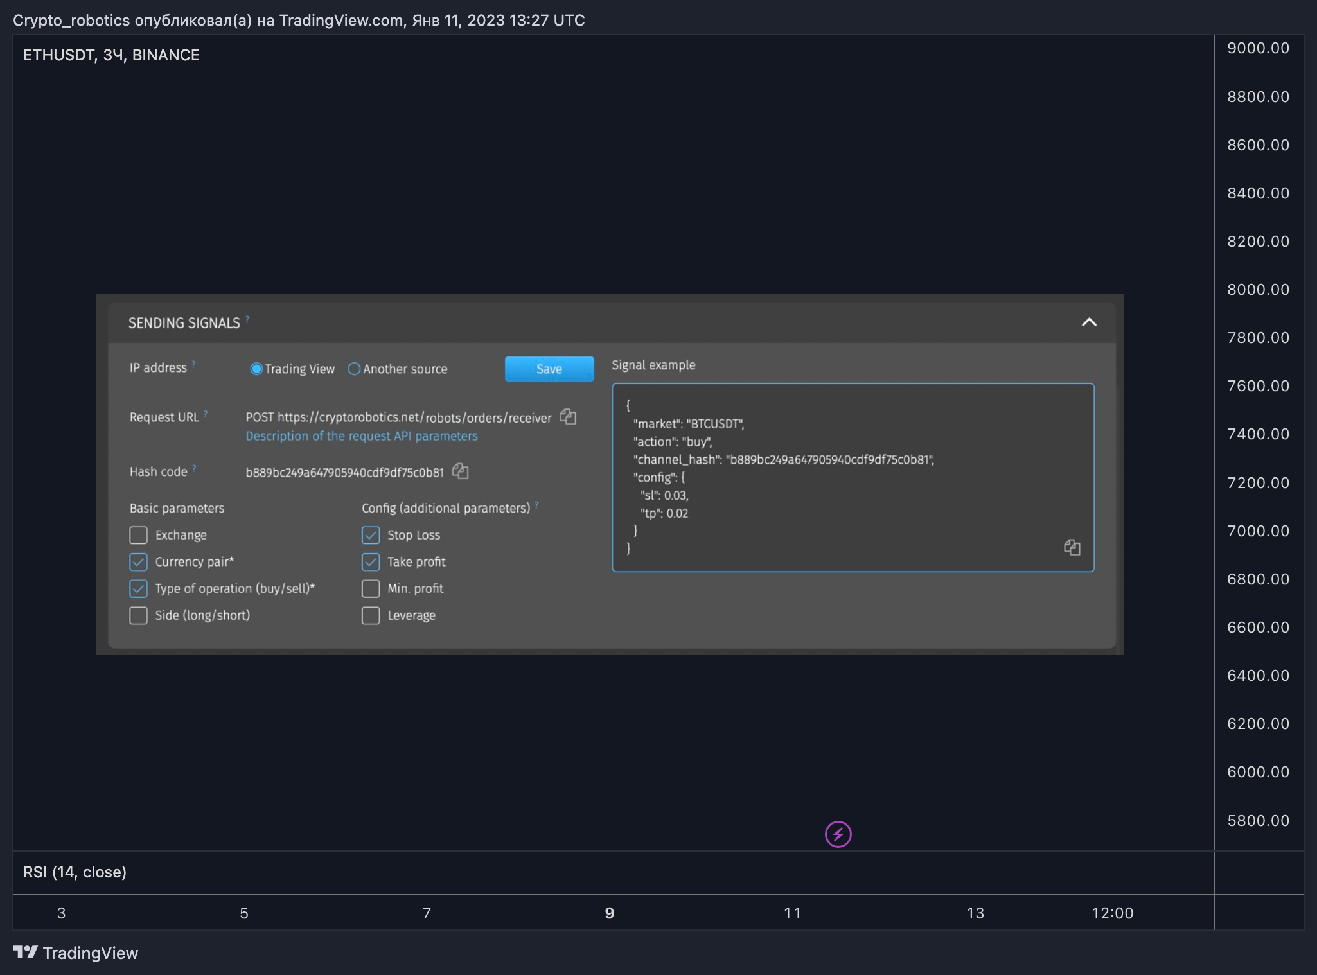Disable the Take profit checkbox
Screen dimensions: 1317x975
371,562
